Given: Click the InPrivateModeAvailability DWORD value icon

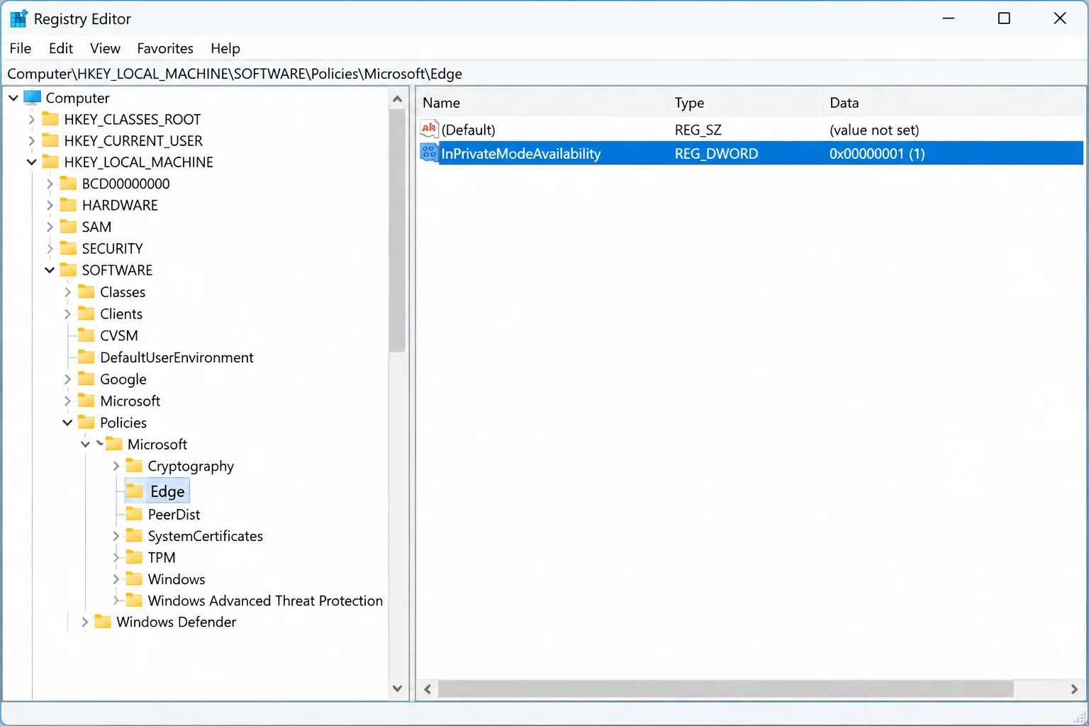Looking at the screenshot, I should (x=429, y=152).
